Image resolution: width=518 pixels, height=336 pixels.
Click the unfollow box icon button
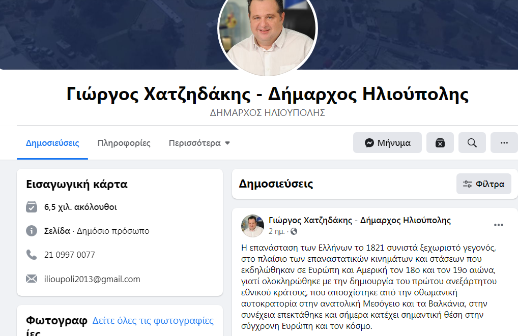[x=440, y=143]
